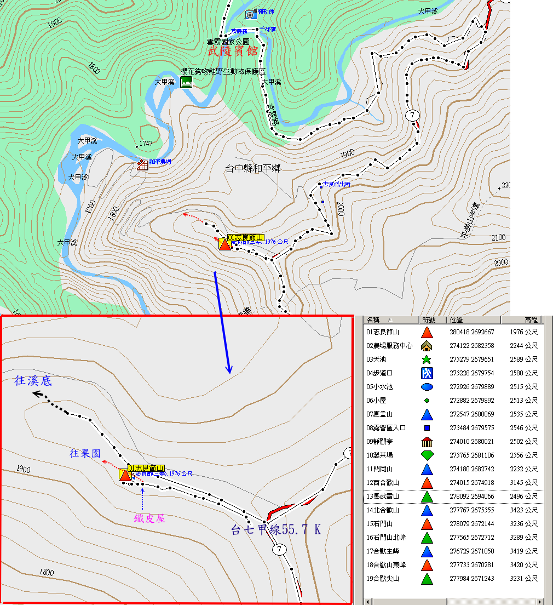Click the 鐵皮屋 label in inset map

[x=149, y=518]
